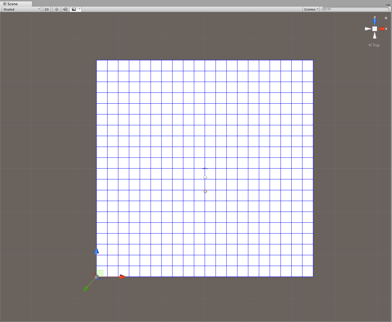Unlock the scene view padlock

pyautogui.click(x=386, y=17)
